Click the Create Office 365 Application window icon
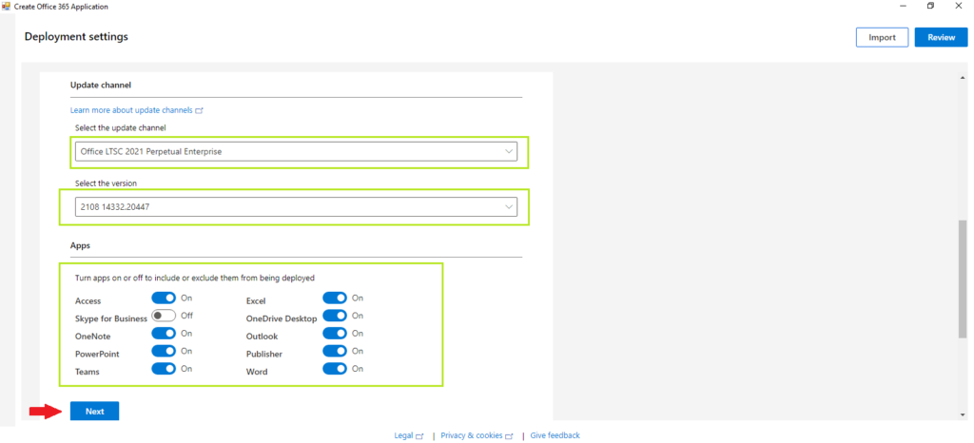This screenshot has width=974, height=443. point(7,7)
